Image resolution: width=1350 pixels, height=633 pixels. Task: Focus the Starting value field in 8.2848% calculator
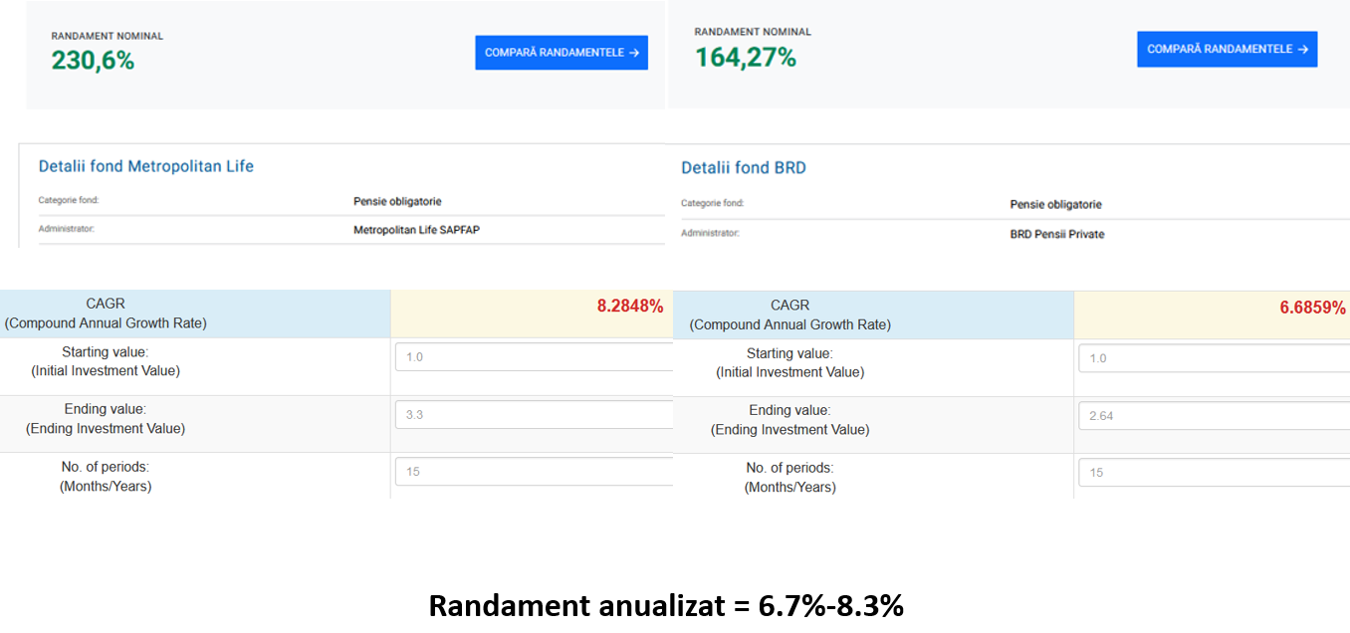click(x=534, y=356)
